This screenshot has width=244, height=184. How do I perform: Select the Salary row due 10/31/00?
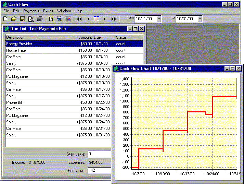pyautogui.click(x=59, y=135)
